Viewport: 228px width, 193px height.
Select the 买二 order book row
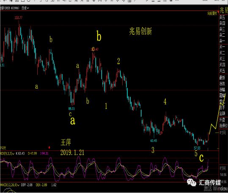pyautogui.click(x=223, y=53)
